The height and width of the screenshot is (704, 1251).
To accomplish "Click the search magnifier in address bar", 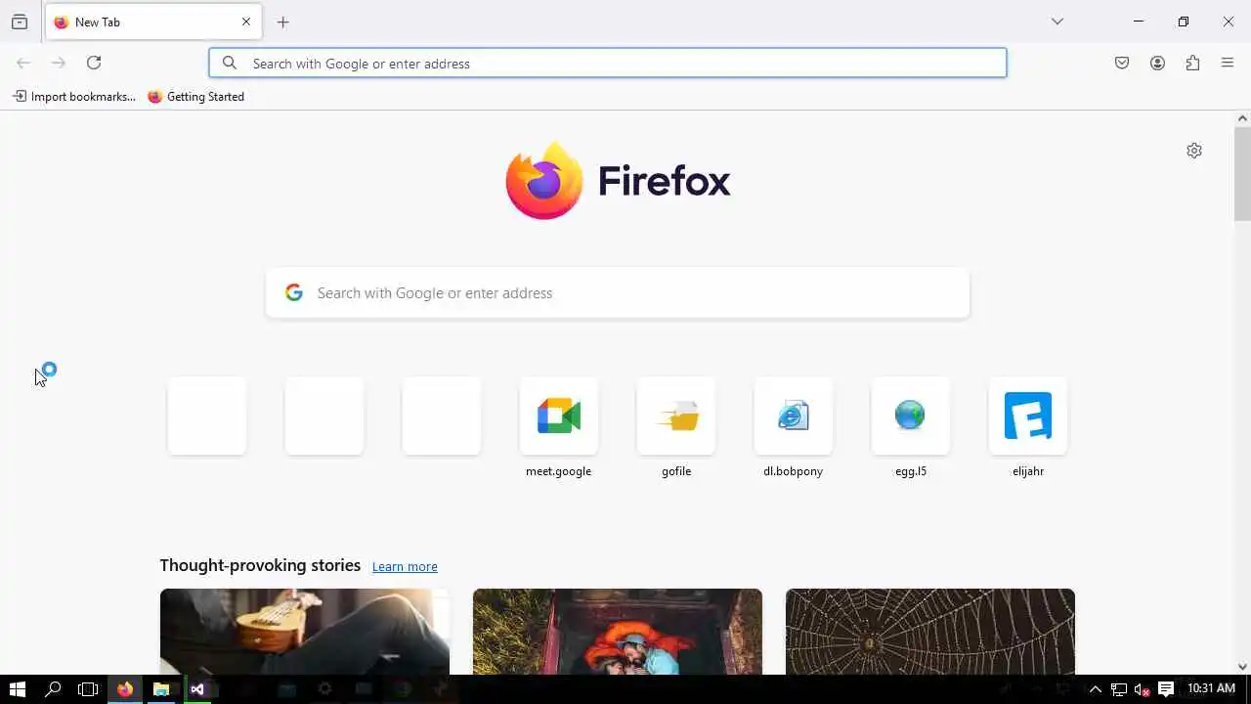I will 230,63.
